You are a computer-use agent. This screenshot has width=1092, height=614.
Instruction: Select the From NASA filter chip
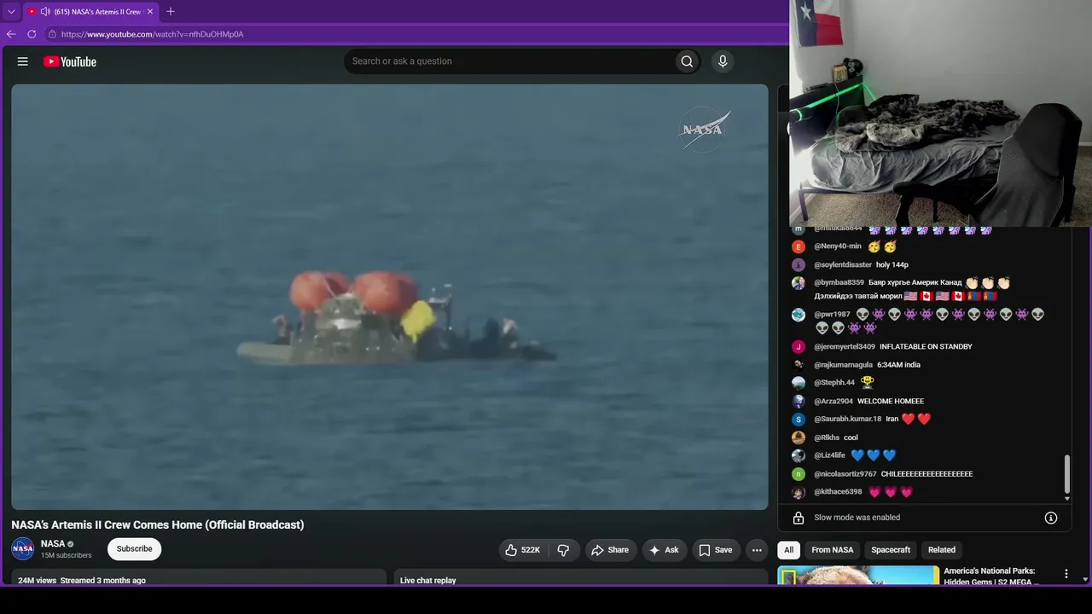pos(833,550)
